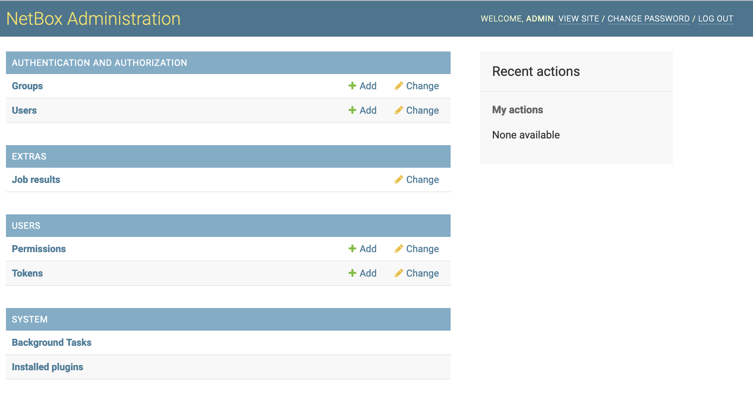
Task: Open the Installed plugins page
Action: click(47, 367)
